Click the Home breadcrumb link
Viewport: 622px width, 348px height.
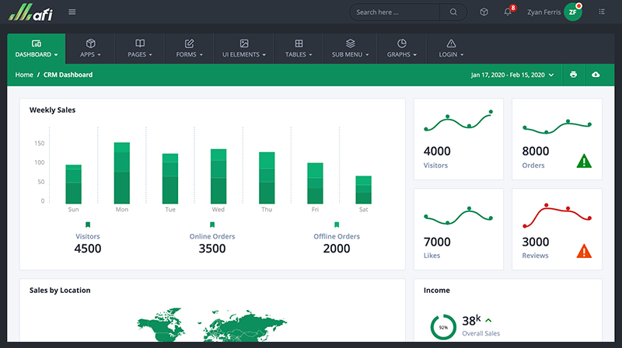click(x=24, y=75)
